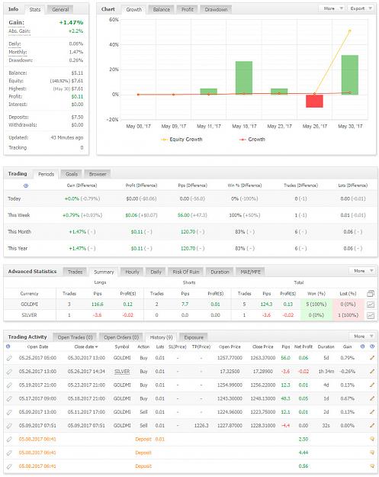Click the info icon right of Gain column
This screenshot has height=477, width=379.
[362, 346]
